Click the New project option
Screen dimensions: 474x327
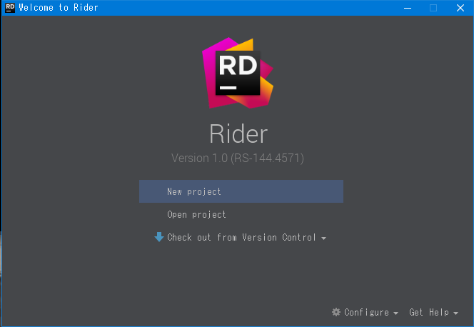[241, 191]
